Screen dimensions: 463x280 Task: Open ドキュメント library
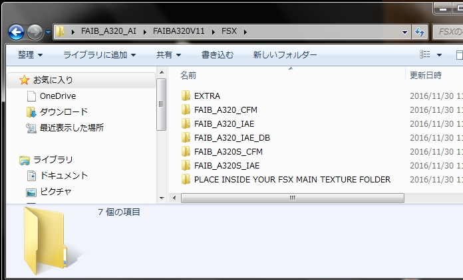click(64, 175)
